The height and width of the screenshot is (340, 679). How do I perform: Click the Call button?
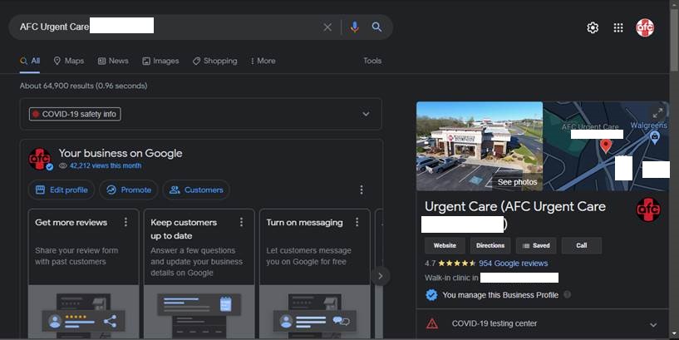[582, 245]
